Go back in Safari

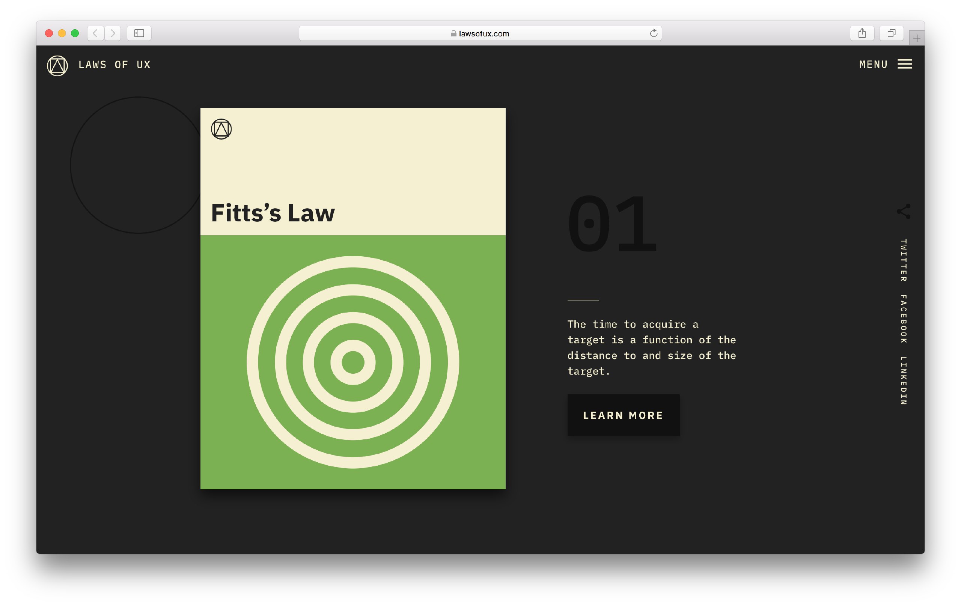[x=95, y=33]
